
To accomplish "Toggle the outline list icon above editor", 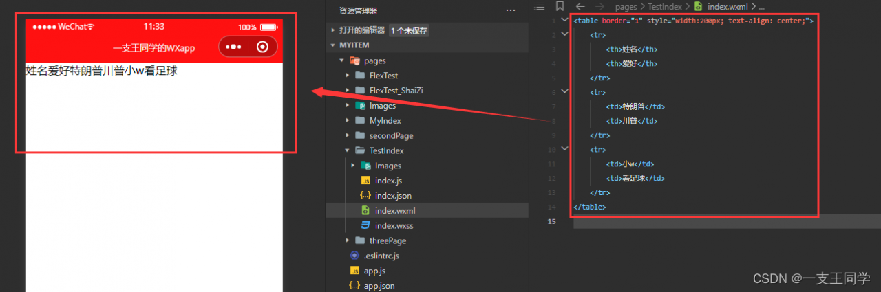I will click(x=540, y=6).
